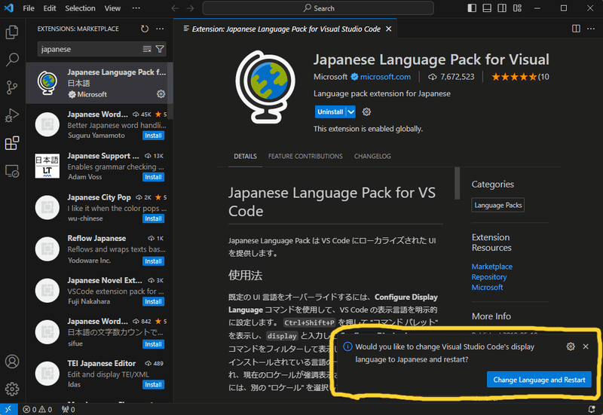The width and height of the screenshot is (603, 415).
Task: Open the VS Code logo menu
Action: (9, 8)
